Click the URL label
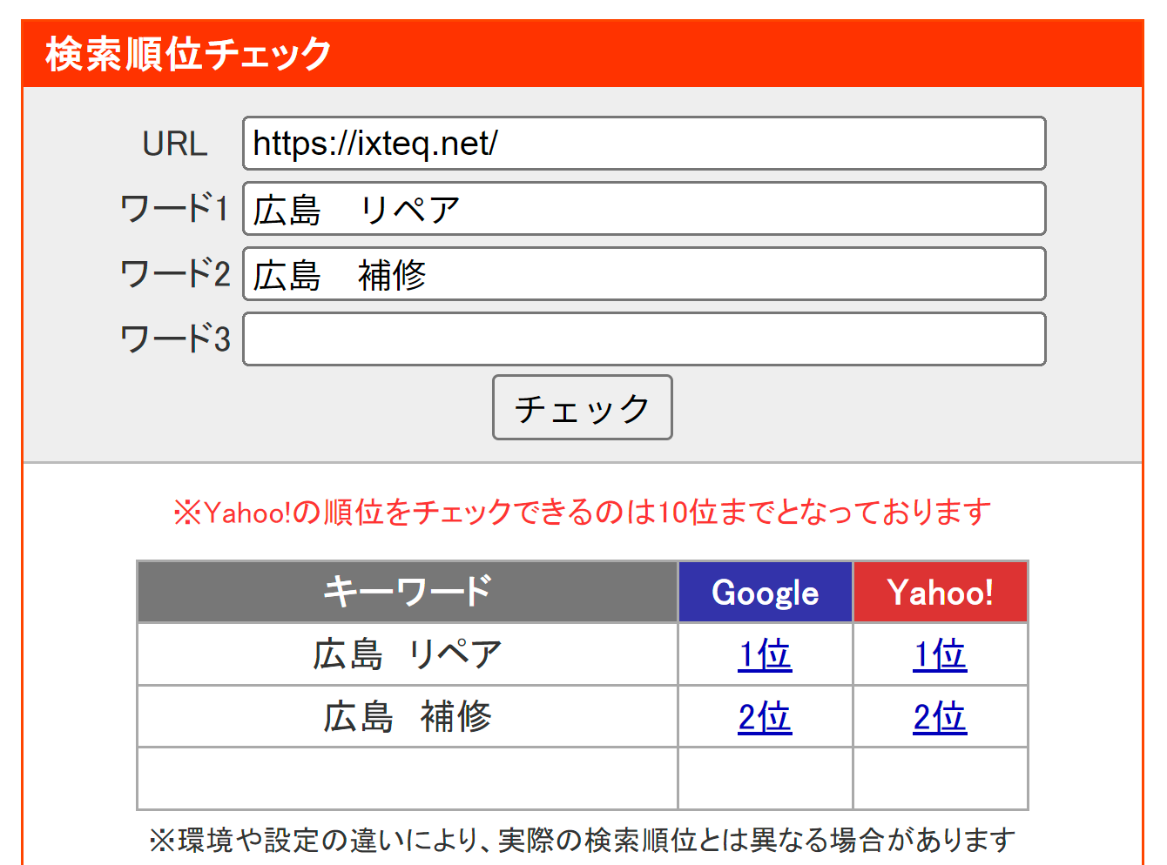1167x865 pixels. (175, 144)
